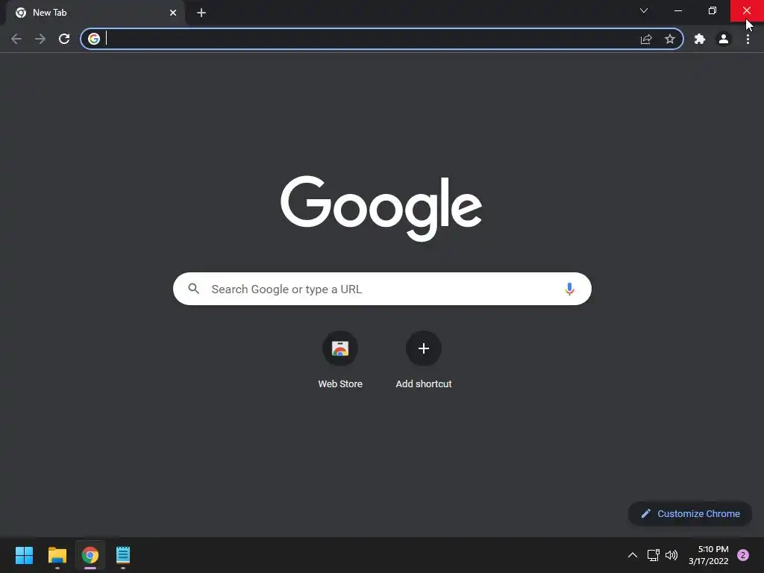The height and width of the screenshot is (573, 764).
Task: Open the volume tray icon
Action: (671, 555)
